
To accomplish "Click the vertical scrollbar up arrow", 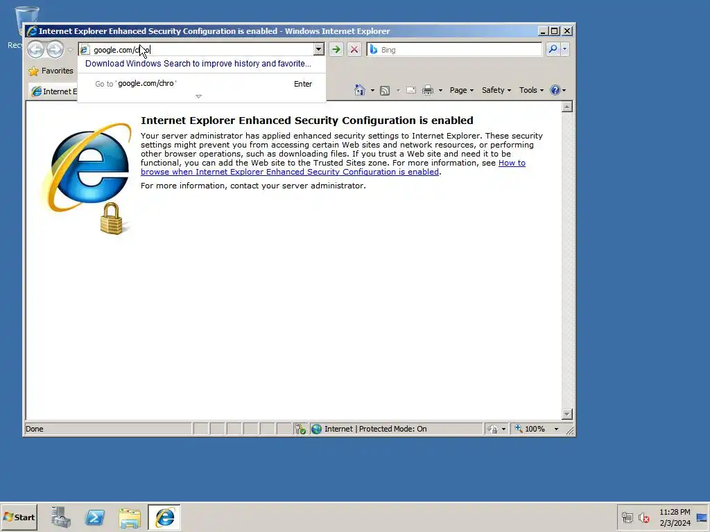I will click(x=567, y=107).
